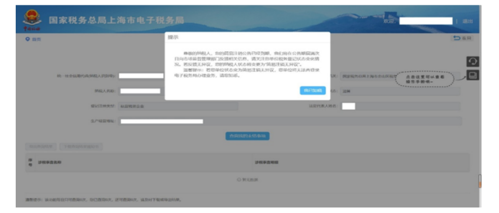499x213 pixels.
Task: Click the national tax emblem logo
Action: [x=32, y=20]
